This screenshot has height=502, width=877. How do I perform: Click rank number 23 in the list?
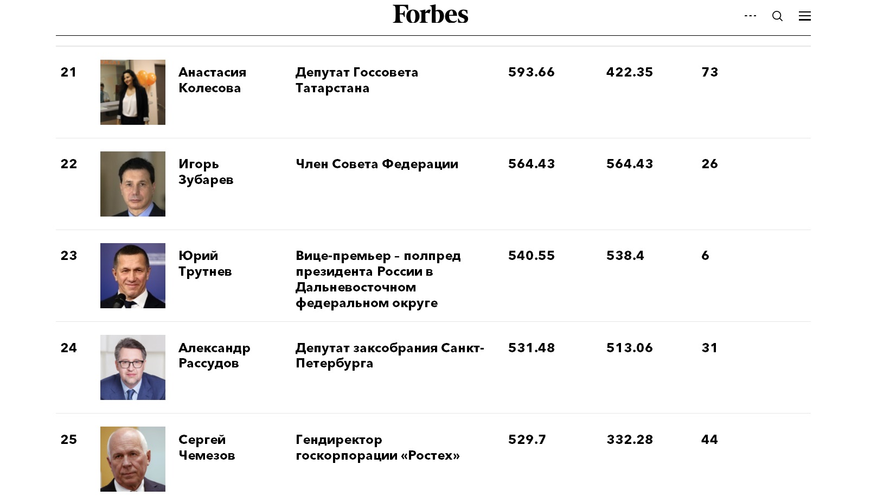69,256
